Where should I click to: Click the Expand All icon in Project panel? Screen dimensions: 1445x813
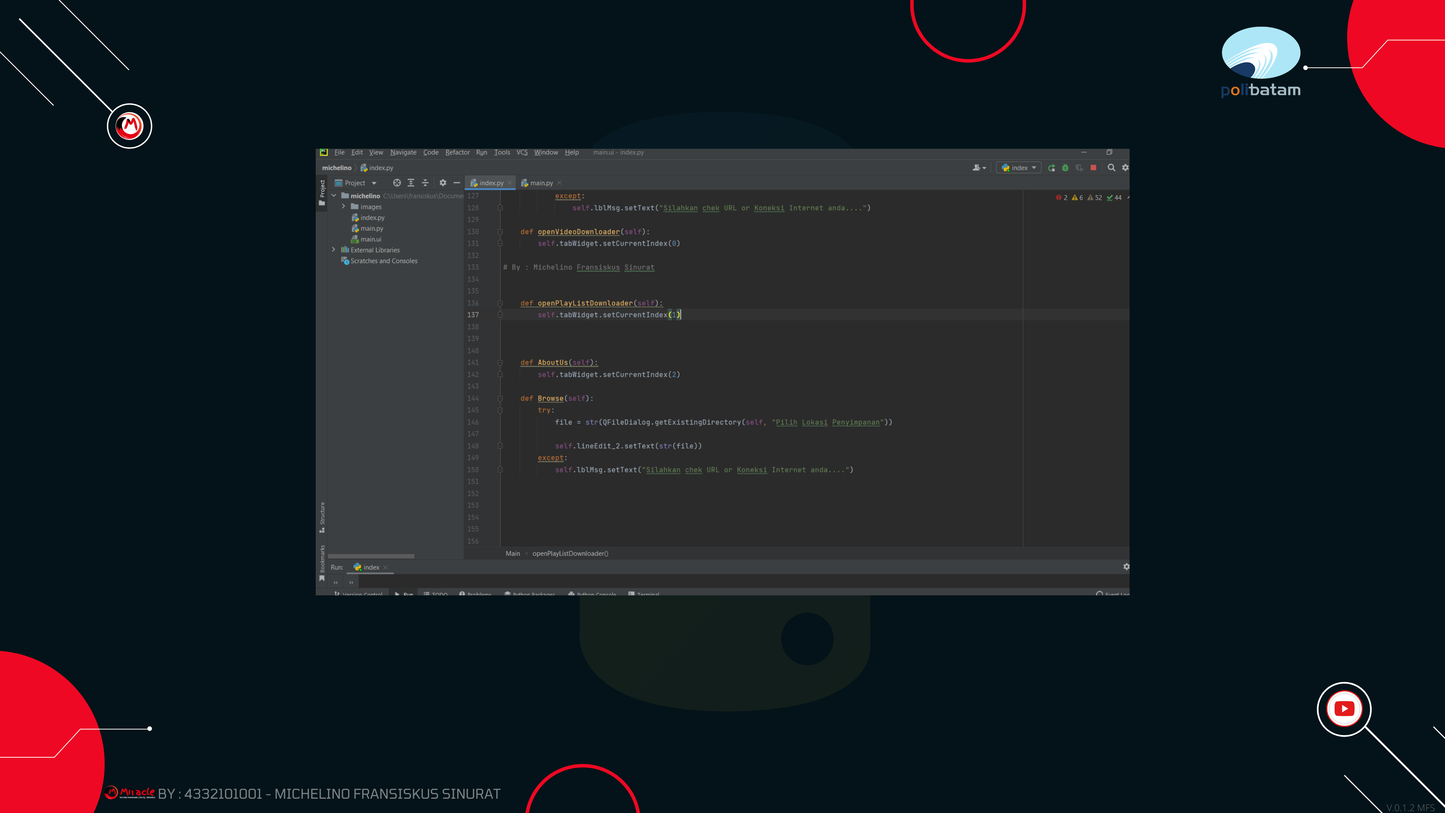[x=411, y=183]
